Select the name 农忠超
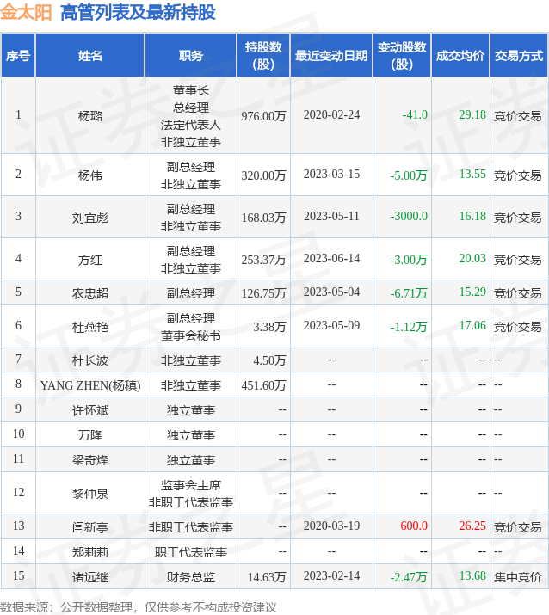The image size is (549, 615). click(x=89, y=293)
